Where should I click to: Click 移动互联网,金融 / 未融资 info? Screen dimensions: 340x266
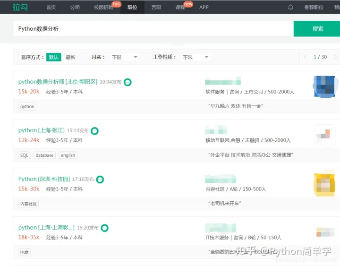pyautogui.click(x=248, y=140)
